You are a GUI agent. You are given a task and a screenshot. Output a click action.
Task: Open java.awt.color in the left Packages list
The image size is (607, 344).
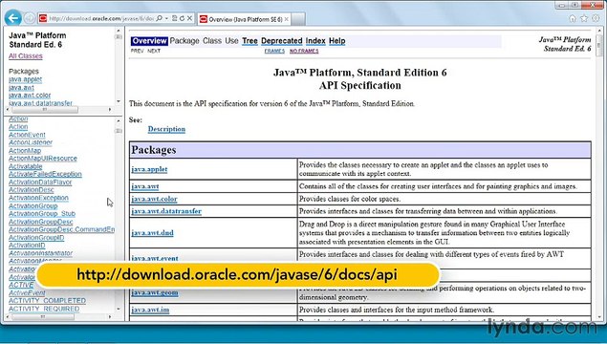pyautogui.click(x=30, y=96)
